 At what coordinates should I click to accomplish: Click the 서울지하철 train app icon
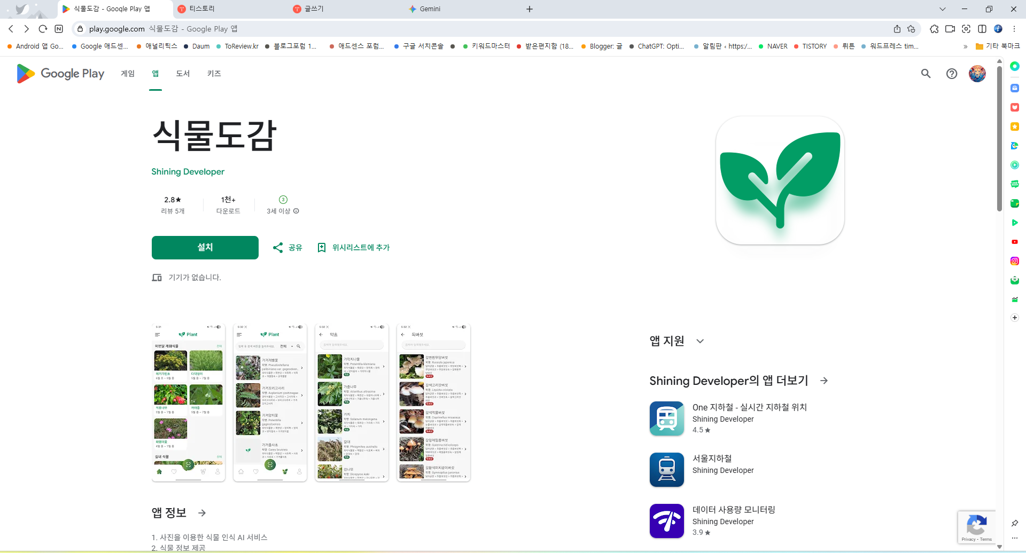(x=666, y=469)
